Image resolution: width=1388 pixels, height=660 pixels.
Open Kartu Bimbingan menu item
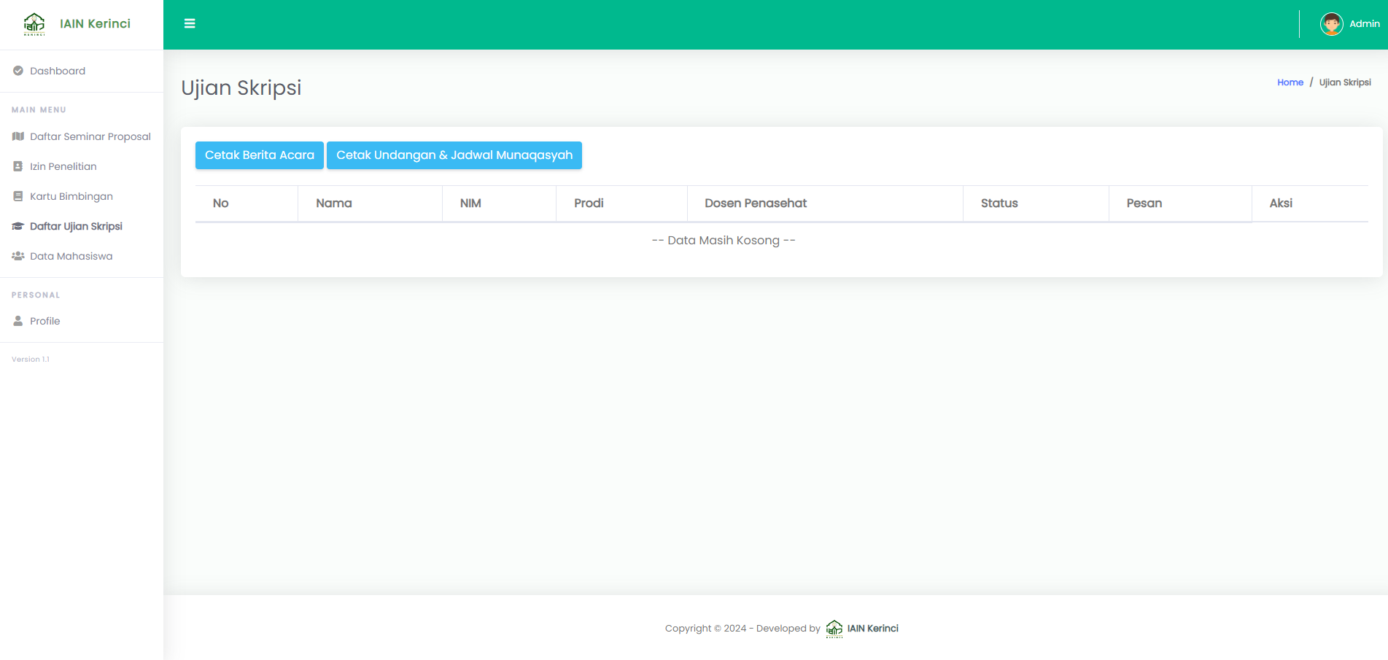point(82,196)
